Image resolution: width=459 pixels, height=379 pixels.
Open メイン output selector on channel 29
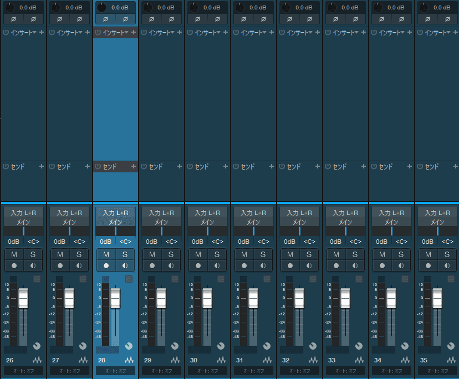point(161,222)
